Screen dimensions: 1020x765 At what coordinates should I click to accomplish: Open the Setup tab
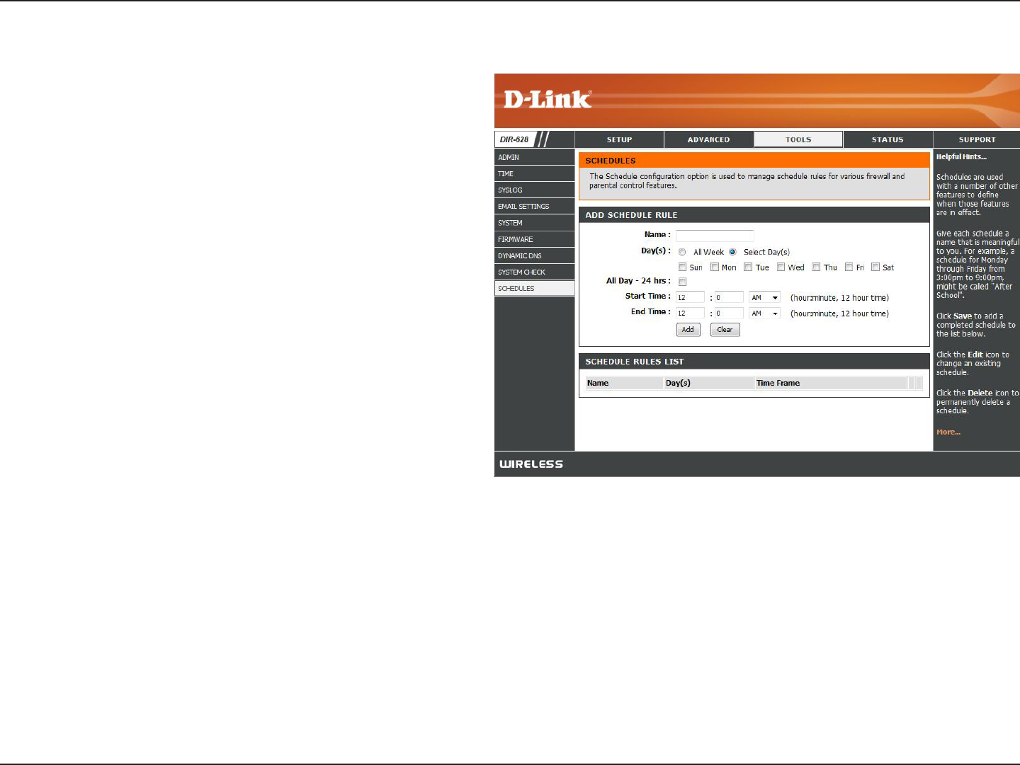619,139
